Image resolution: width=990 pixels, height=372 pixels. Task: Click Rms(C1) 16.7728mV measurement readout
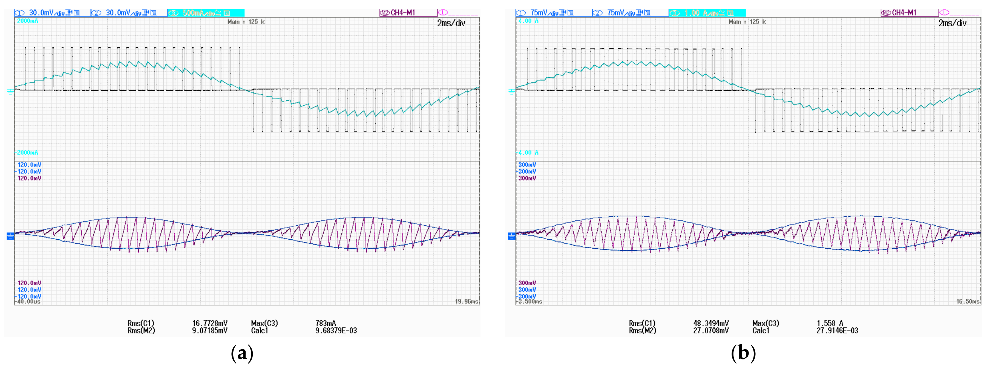[x=210, y=323]
